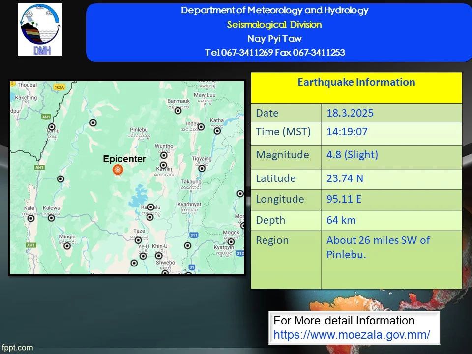
Task: Select the Indaw town marker
Action: 201,127
